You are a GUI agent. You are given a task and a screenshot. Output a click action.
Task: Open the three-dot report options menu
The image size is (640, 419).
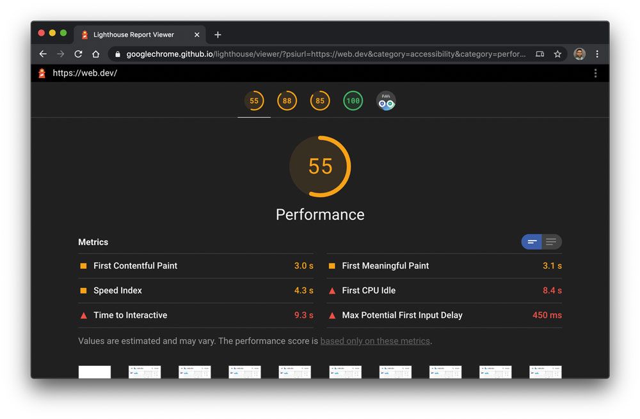(x=595, y=73)
